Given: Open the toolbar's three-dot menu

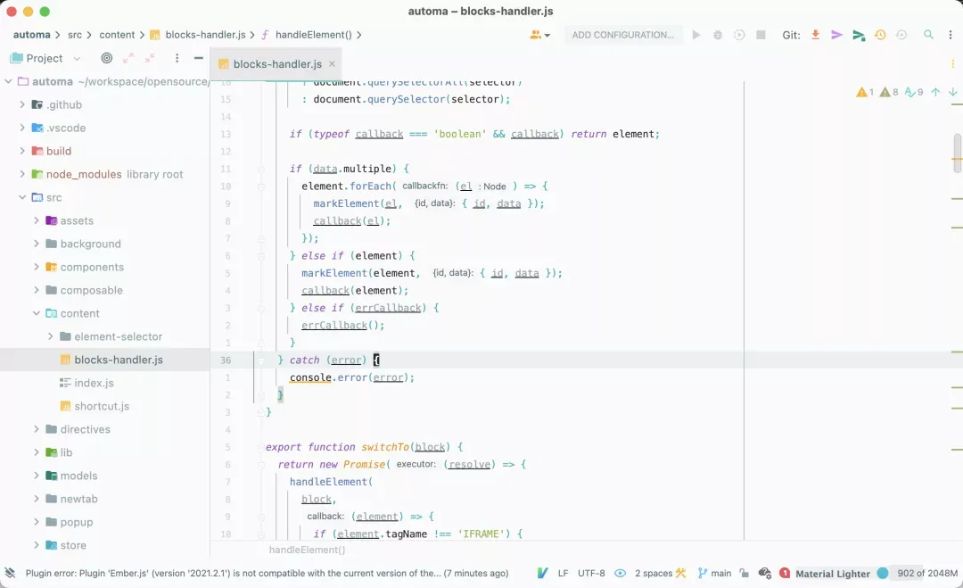Looking at the screenshot, I should pos(951,35).
